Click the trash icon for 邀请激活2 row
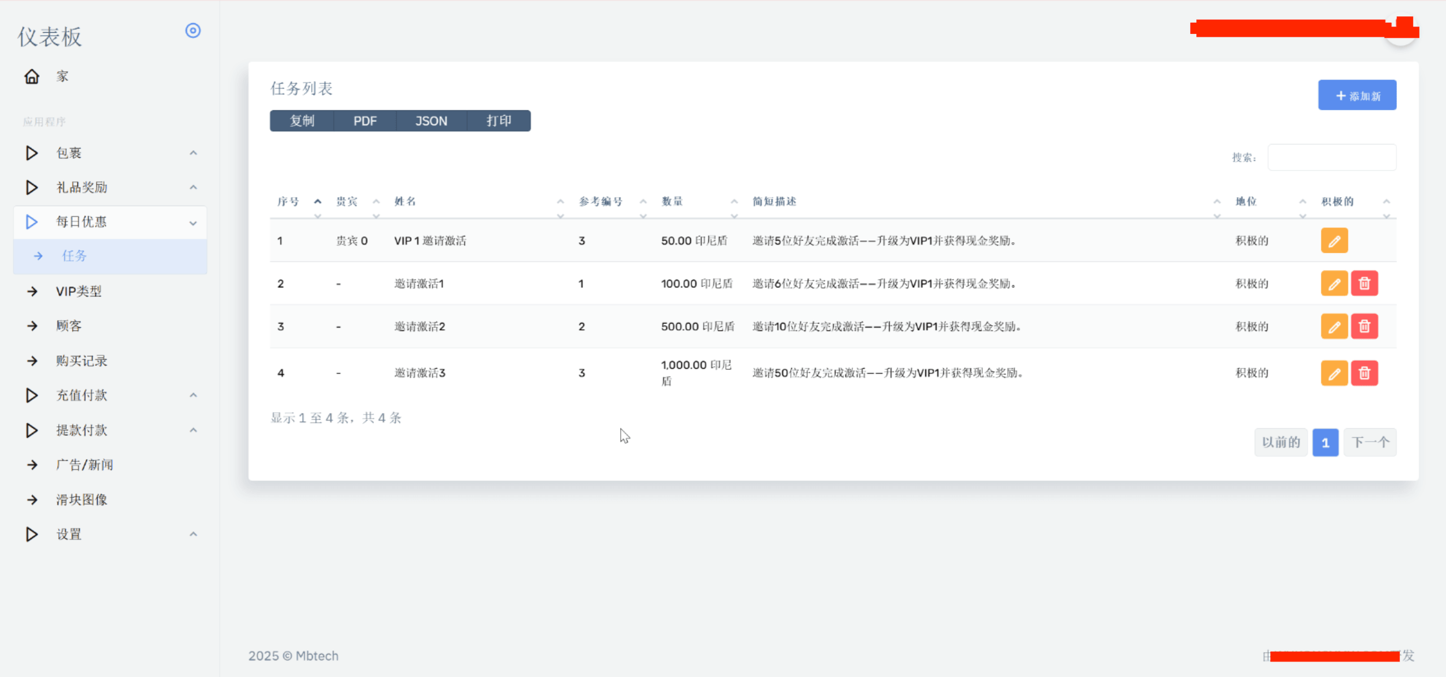Screen dimensions: 1446x677 [1364, 326]
